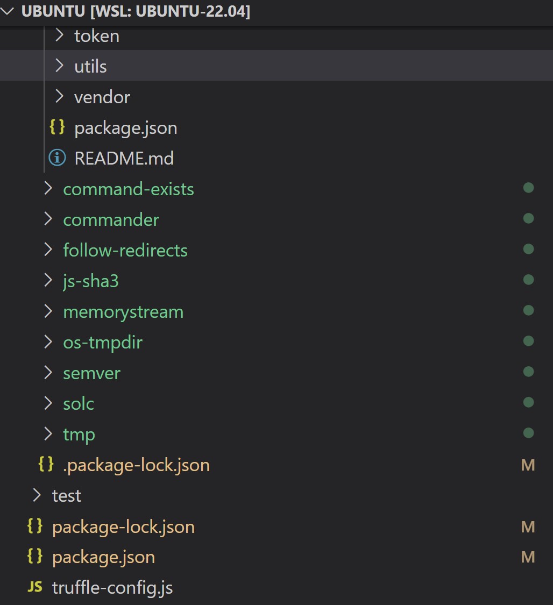The width and height of the screenshot is (553, 605).
Task: Click the info icon beside README.md
Action: click(x=57, y=158)
